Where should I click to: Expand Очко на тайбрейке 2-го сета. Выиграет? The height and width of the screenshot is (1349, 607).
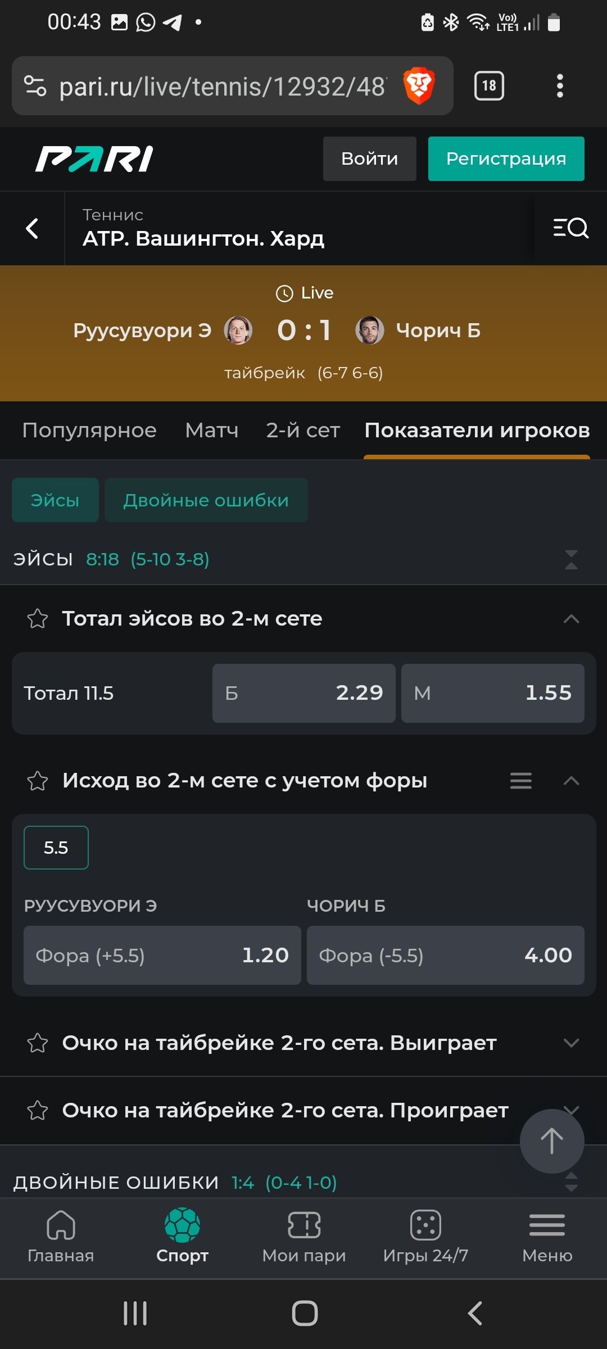coord(571,1043)
